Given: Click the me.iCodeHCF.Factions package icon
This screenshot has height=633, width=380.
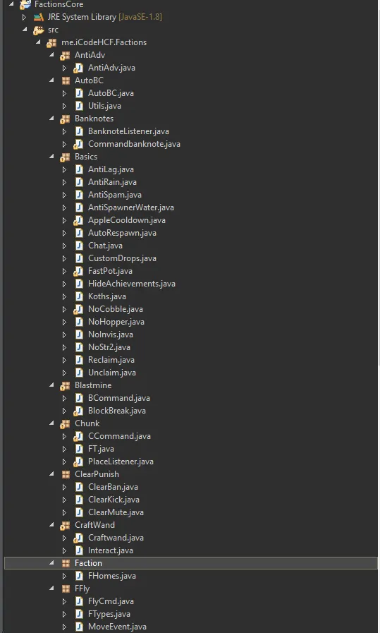Looking at the screenshot, I should tap(51, 43).
